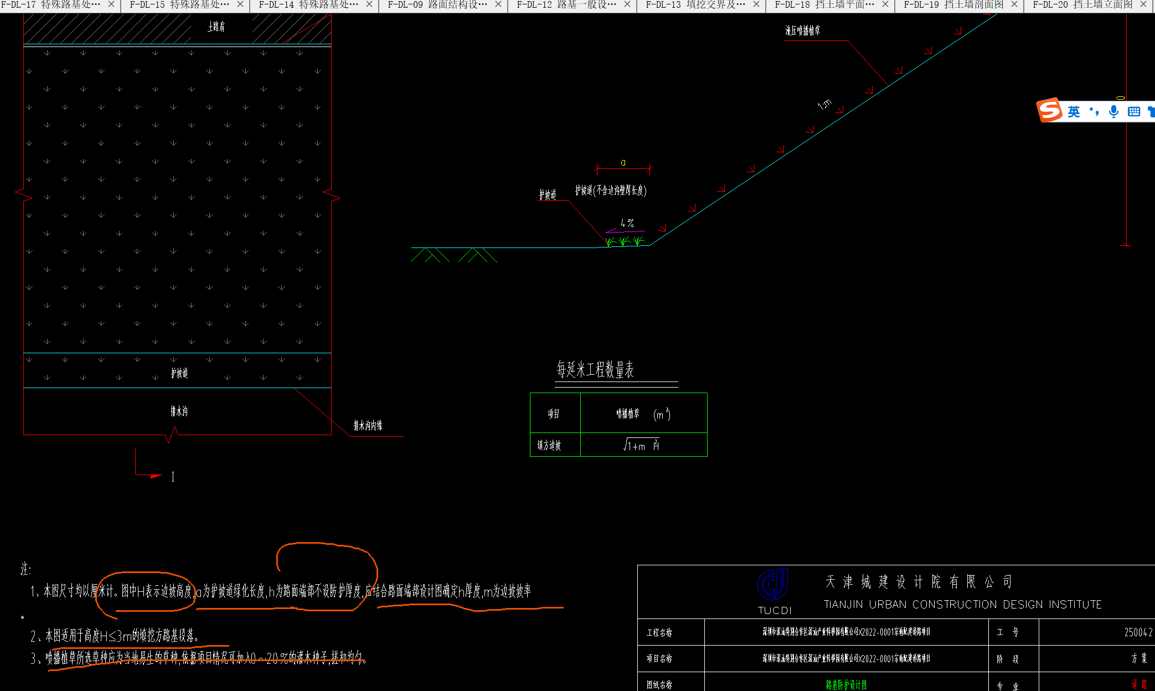Image resolution: width=1155 pixels, height=691 pixels.
Task: Switch to F-DL-13 填挖交界及 tab
Action: tap(695, 4)
